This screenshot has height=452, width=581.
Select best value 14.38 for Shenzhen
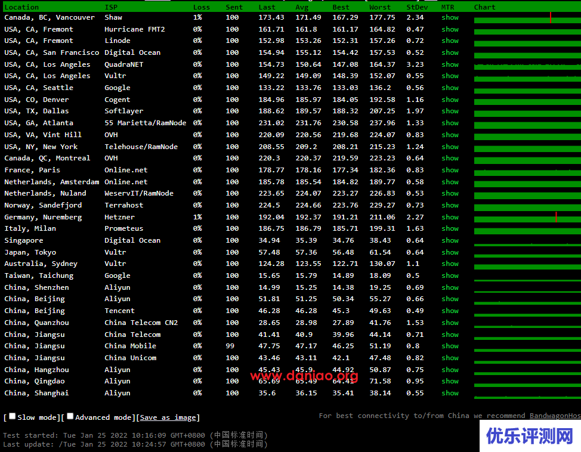click(343, 287)
